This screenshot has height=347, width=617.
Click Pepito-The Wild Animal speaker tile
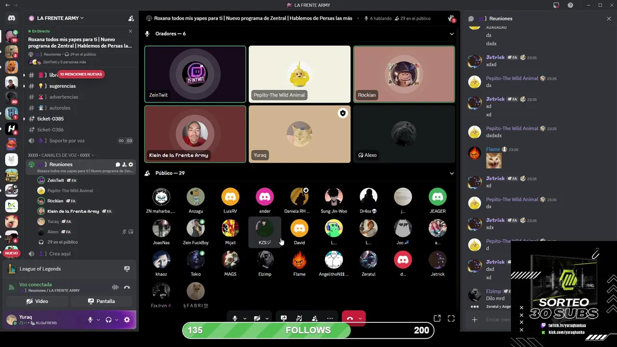click(x=299, y=74)
